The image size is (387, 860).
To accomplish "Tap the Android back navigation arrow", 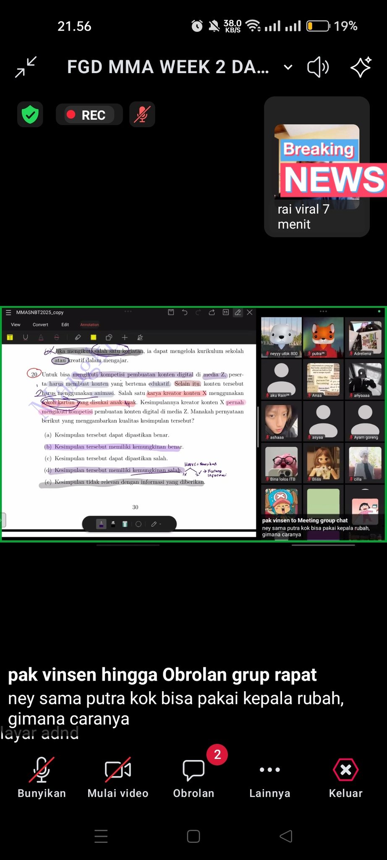I will 286,836.
